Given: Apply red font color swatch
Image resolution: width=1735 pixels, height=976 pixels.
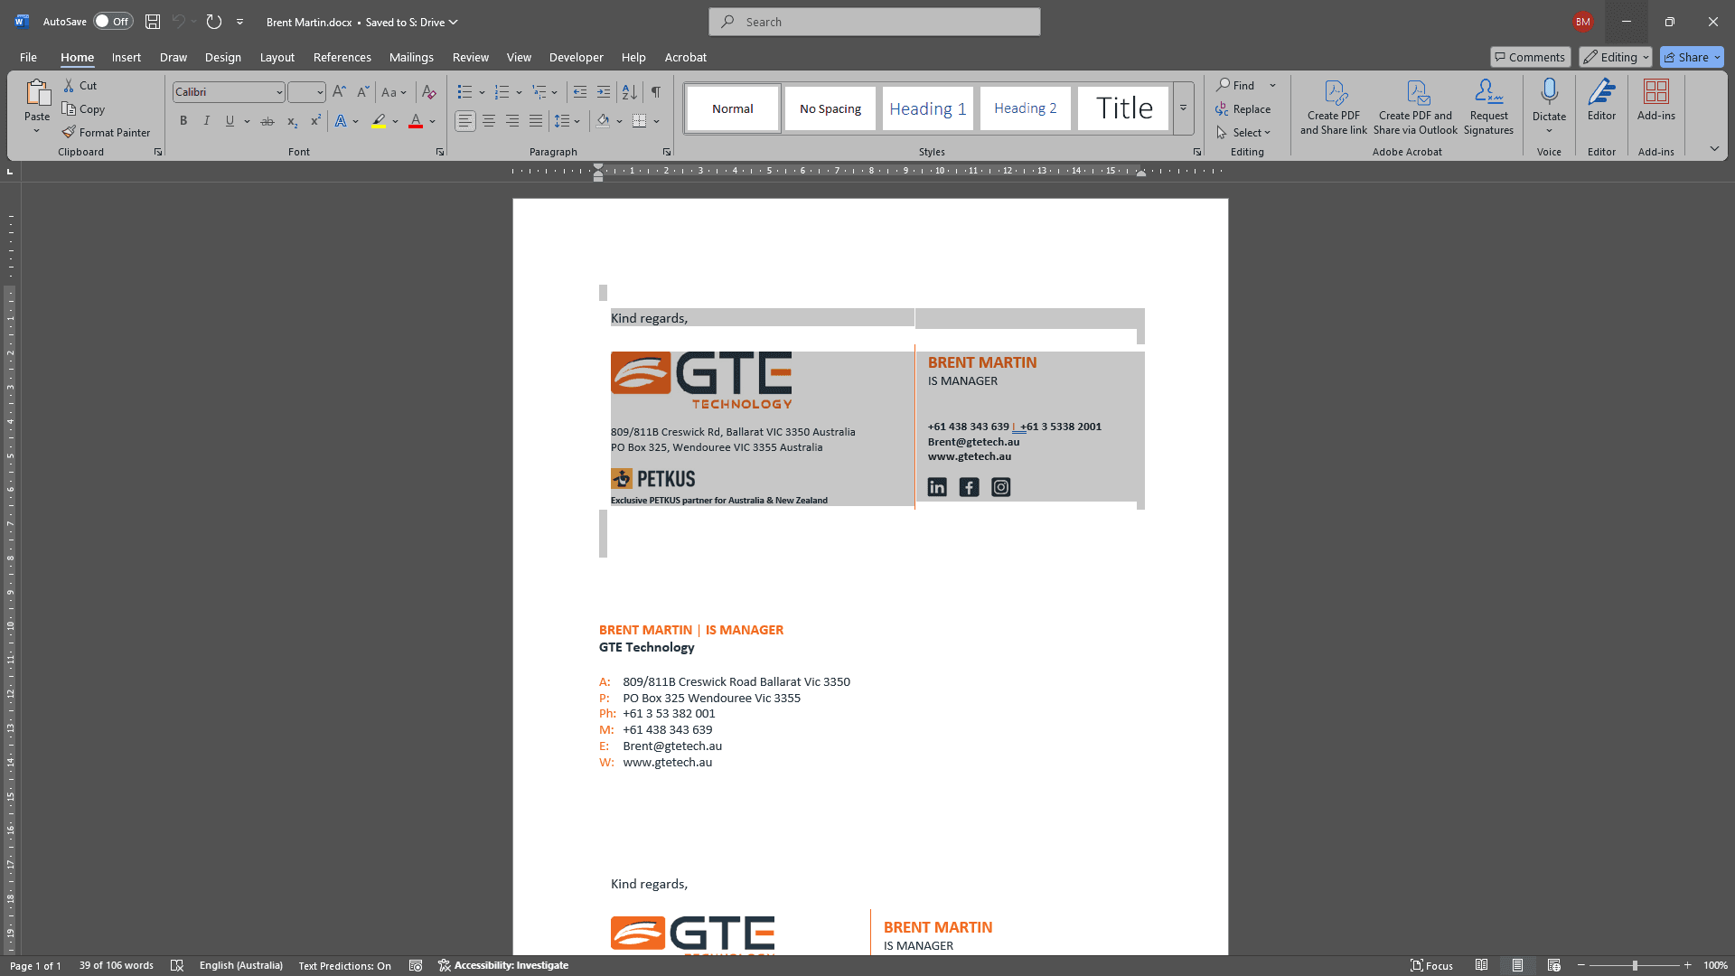Looking at the screenshot, I should pos(416,121).
